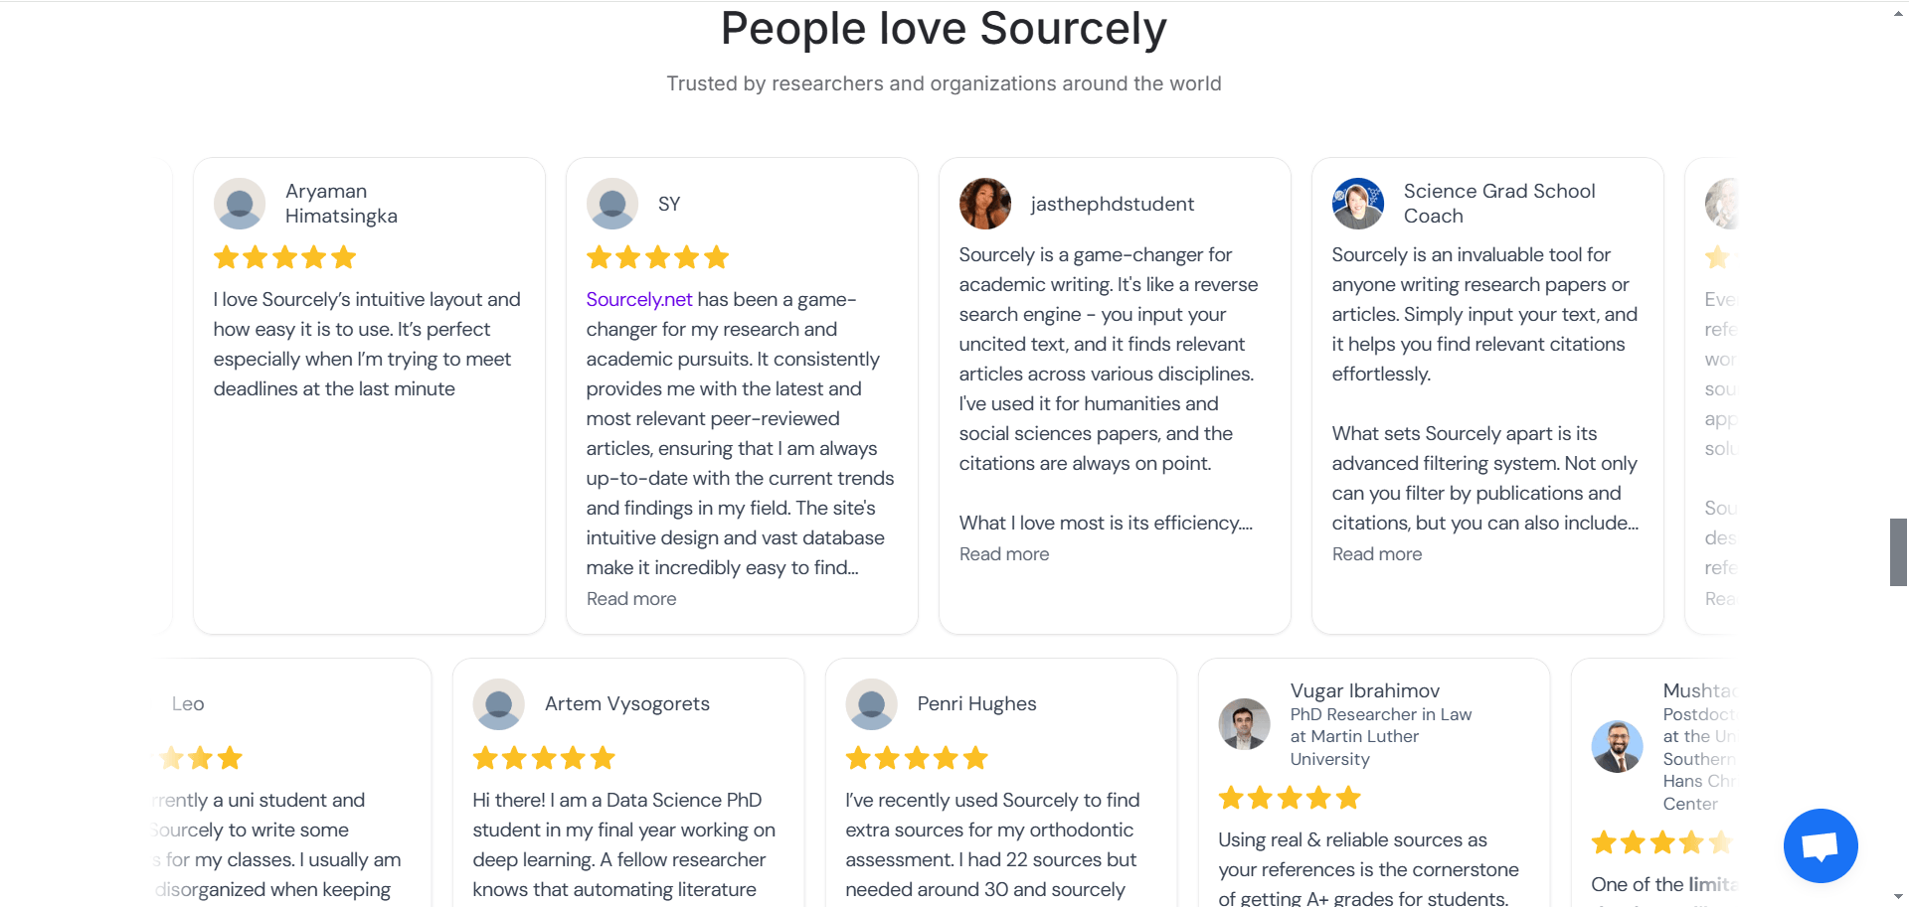Click Aryaman Himatsingka's avatar icon
The height and width of the screenshot is (907, 1909).
pos(240,204)
